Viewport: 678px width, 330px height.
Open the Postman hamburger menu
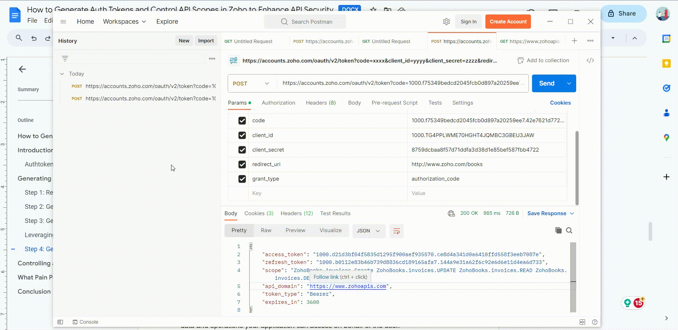(63, 22)
